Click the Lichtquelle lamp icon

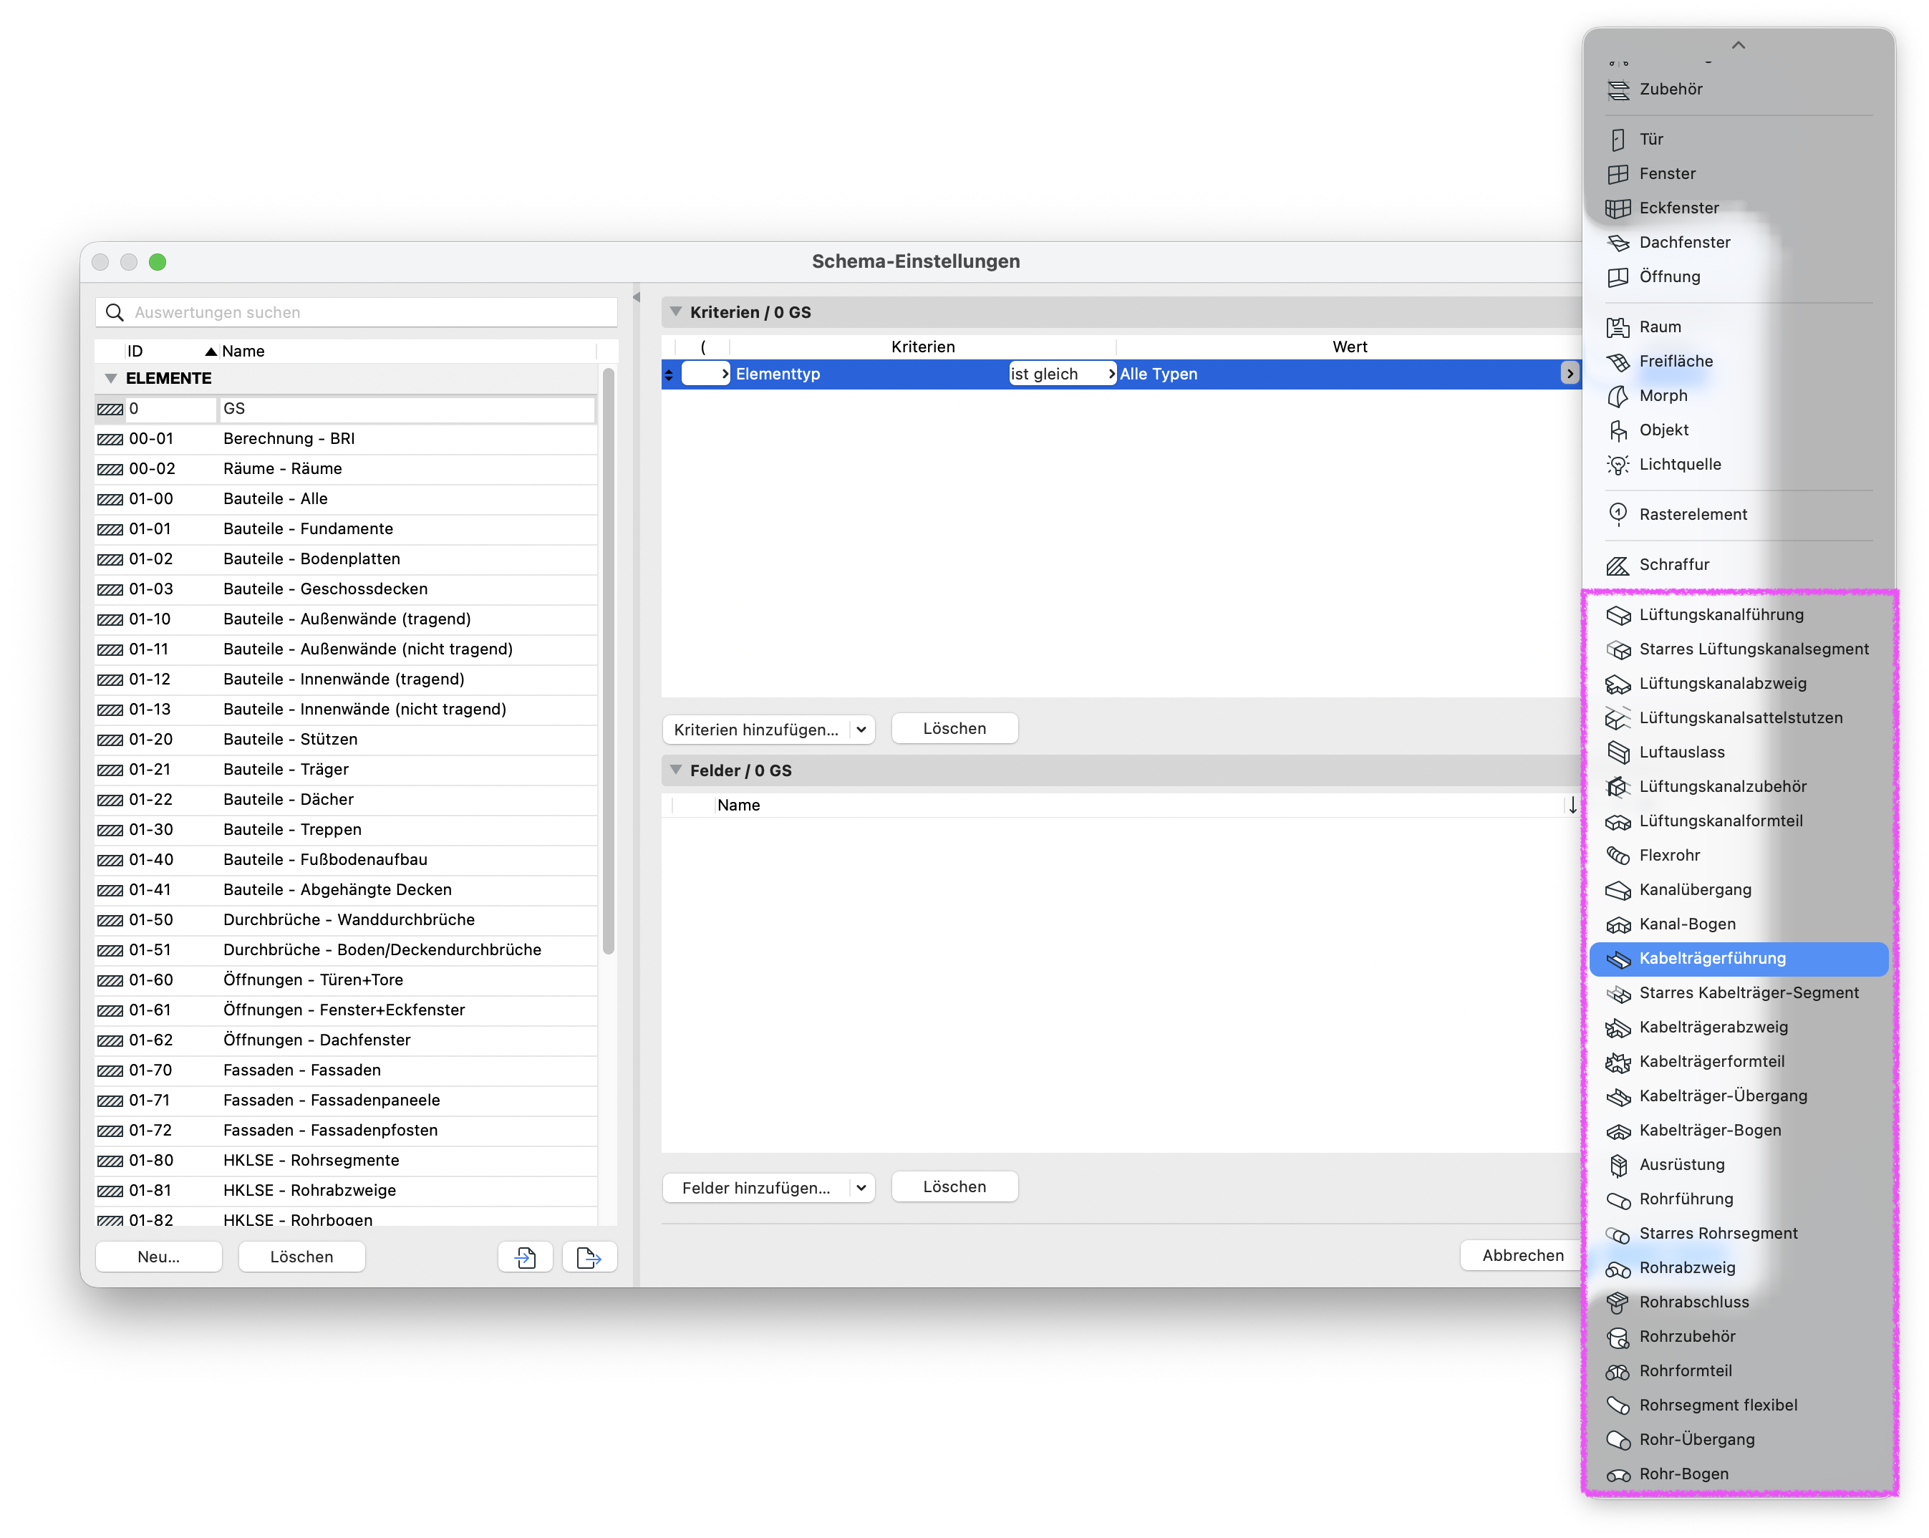pos(1618,465)
